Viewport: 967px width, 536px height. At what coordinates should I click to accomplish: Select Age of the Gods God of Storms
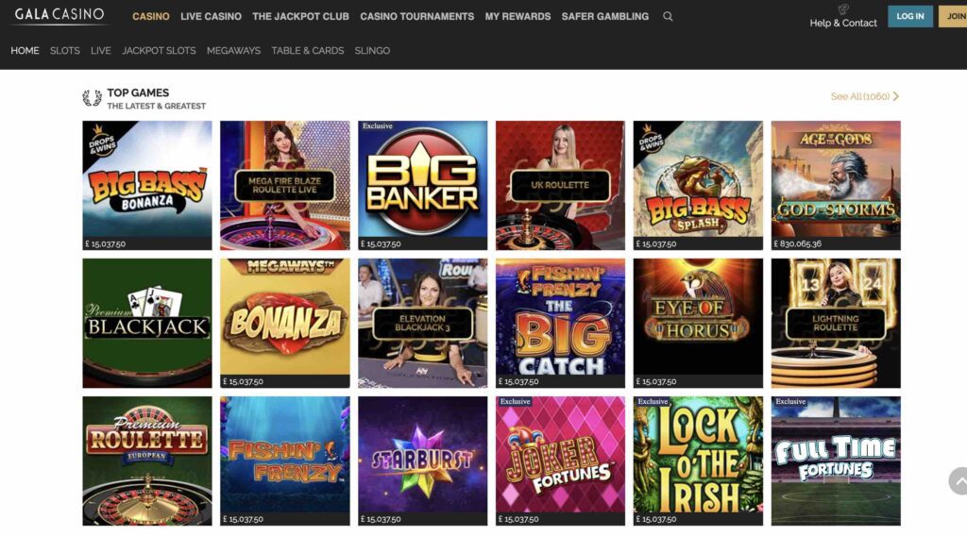[x=836, y=186]
